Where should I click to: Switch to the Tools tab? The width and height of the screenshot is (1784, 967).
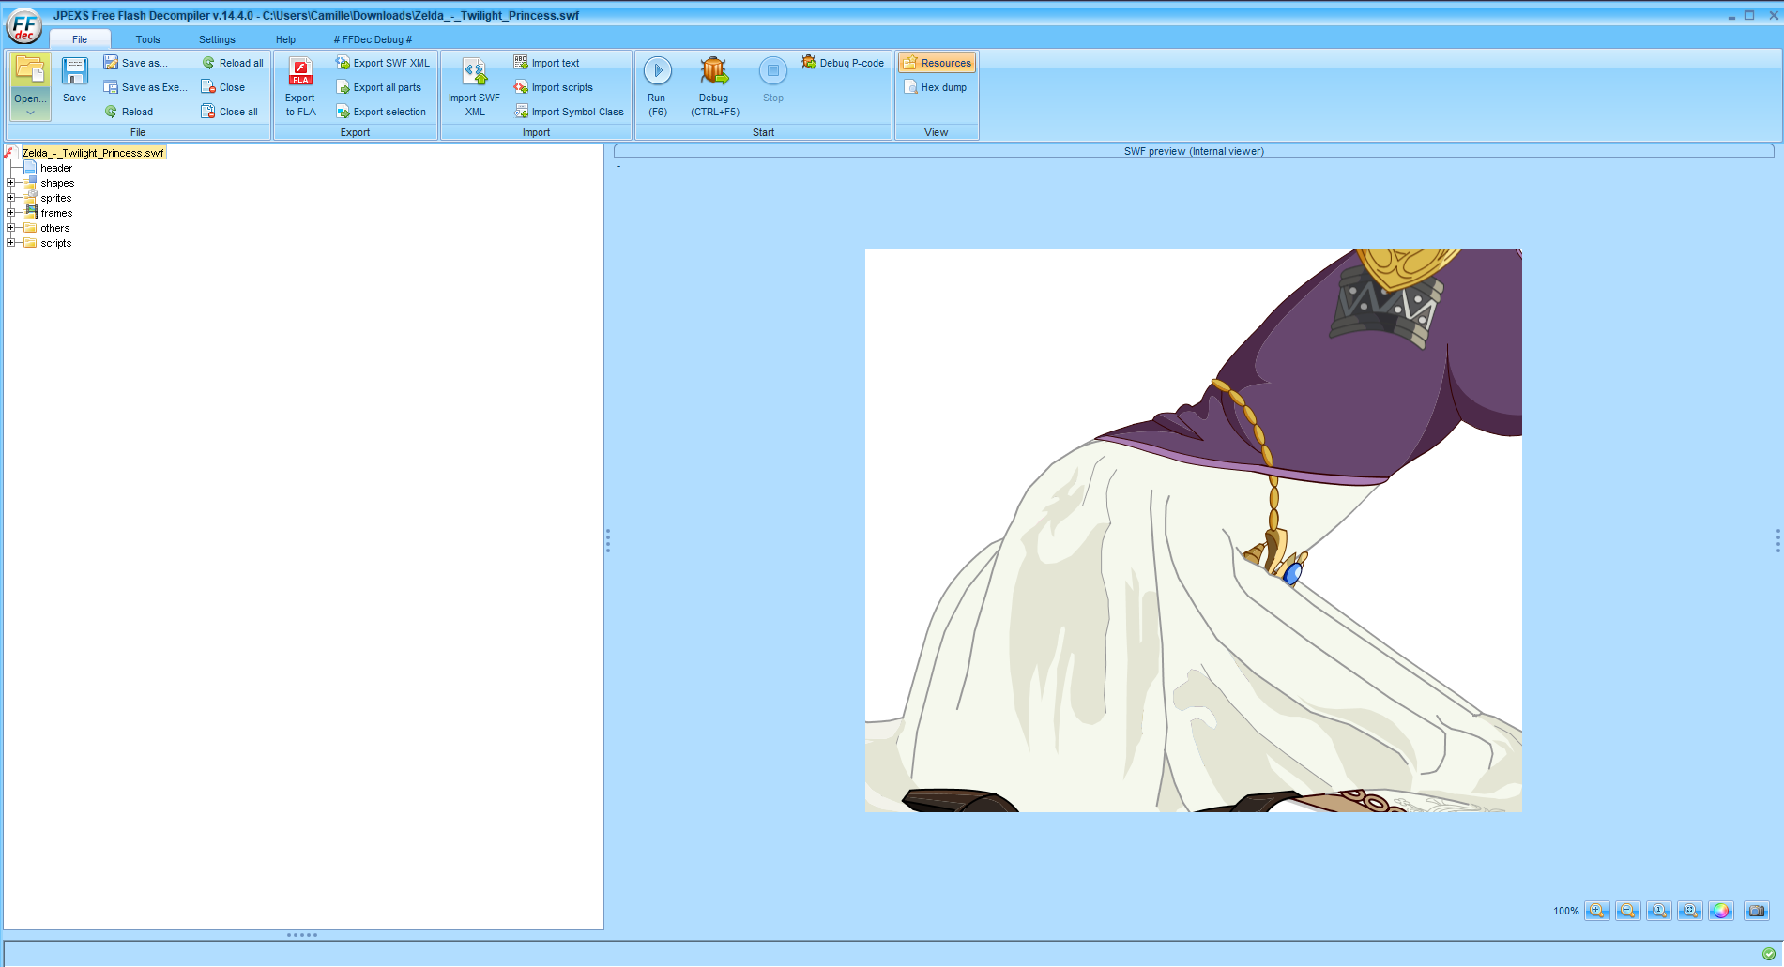click(146, 39)
